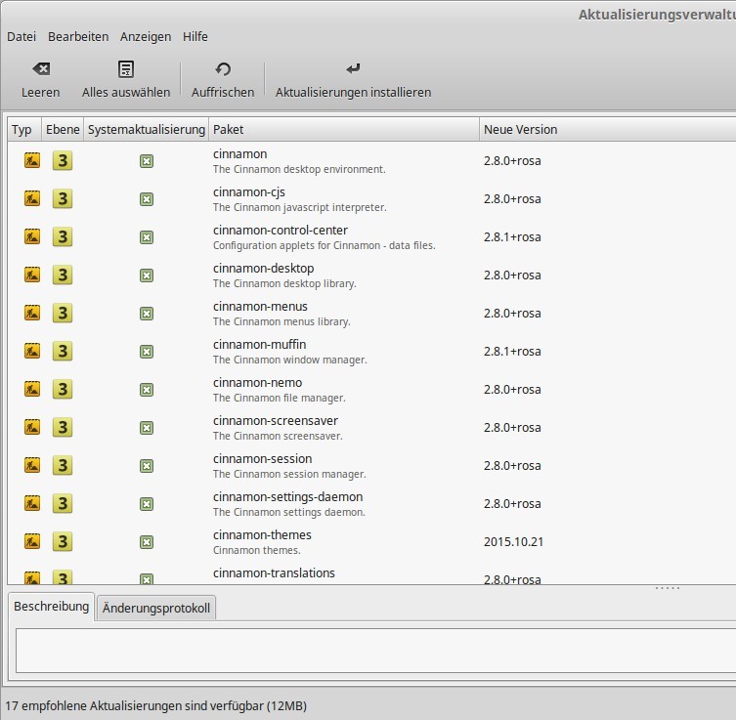Toggle update checkbox for cinnamon-muffin
Screen dimensions: 736x720
coord(147,352)
